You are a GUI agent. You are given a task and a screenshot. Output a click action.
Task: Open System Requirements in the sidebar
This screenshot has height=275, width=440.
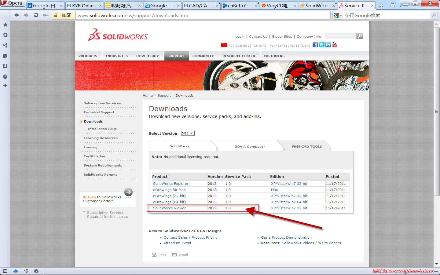click(x=103, y=165)
